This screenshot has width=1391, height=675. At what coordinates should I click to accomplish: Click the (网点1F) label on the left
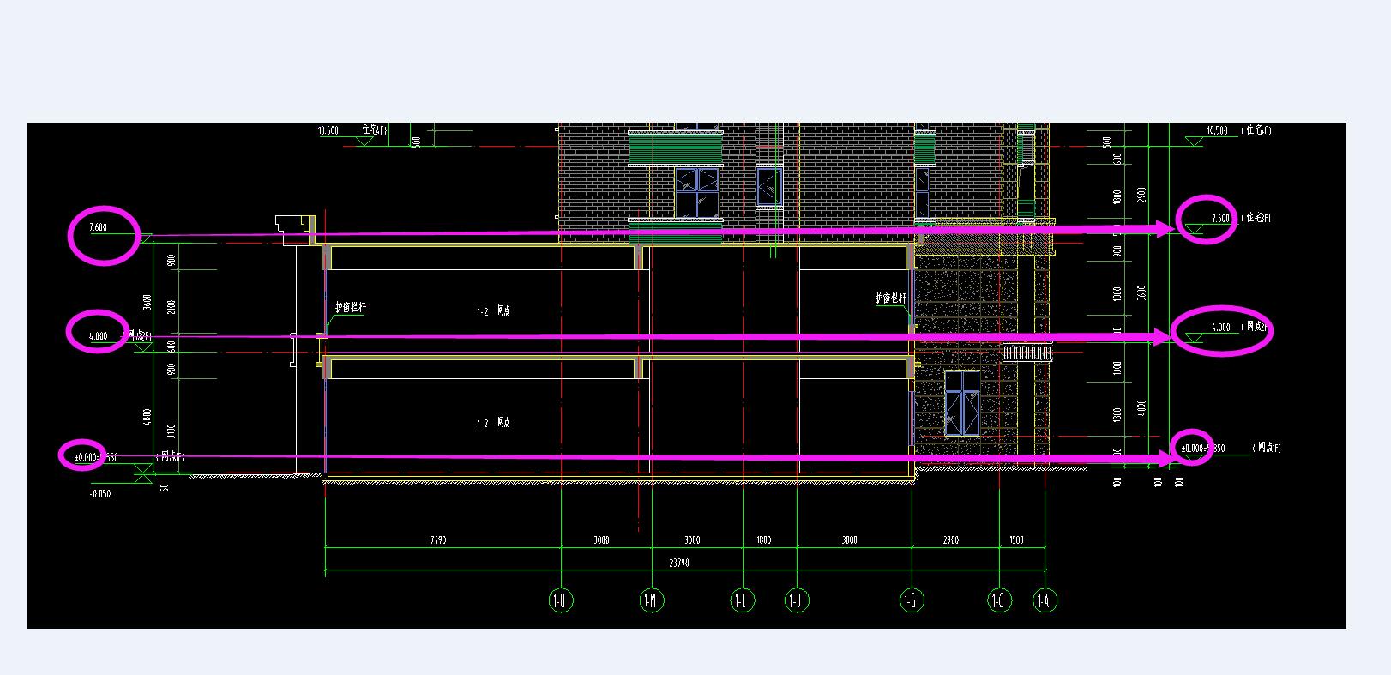pyautogui.click(x=170, y=456)
